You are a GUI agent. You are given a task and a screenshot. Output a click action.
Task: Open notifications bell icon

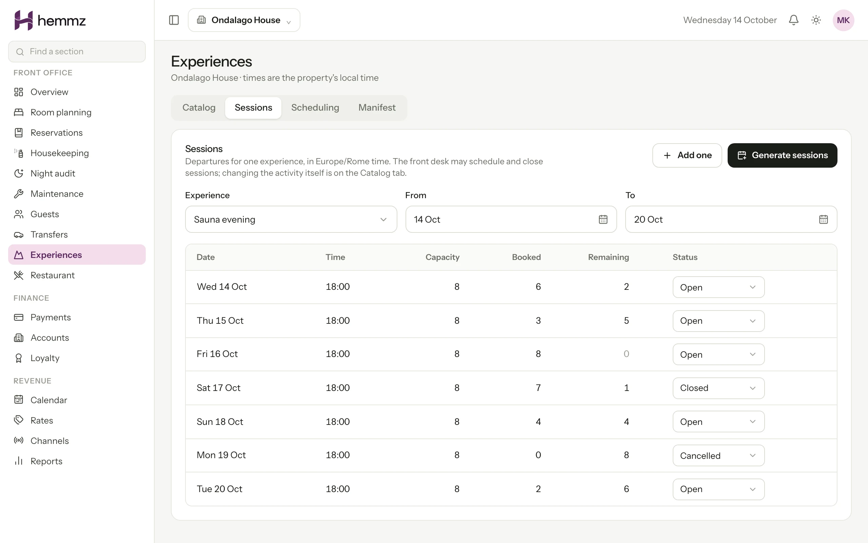793,20
